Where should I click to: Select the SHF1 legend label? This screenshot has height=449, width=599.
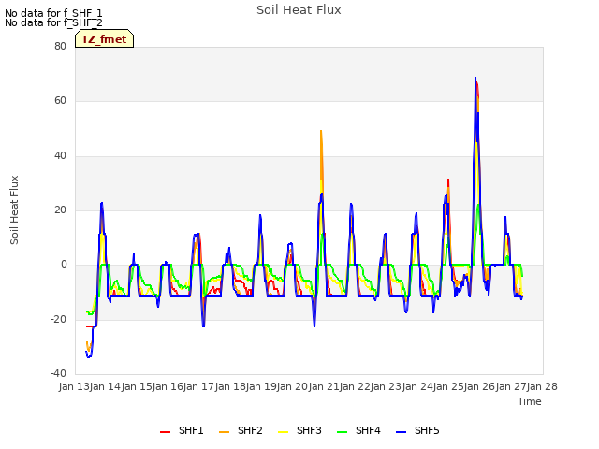[x=191, y=430]
